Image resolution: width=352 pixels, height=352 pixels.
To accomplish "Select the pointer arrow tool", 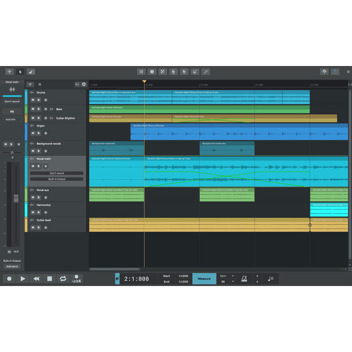I will (x=20, y=72).
